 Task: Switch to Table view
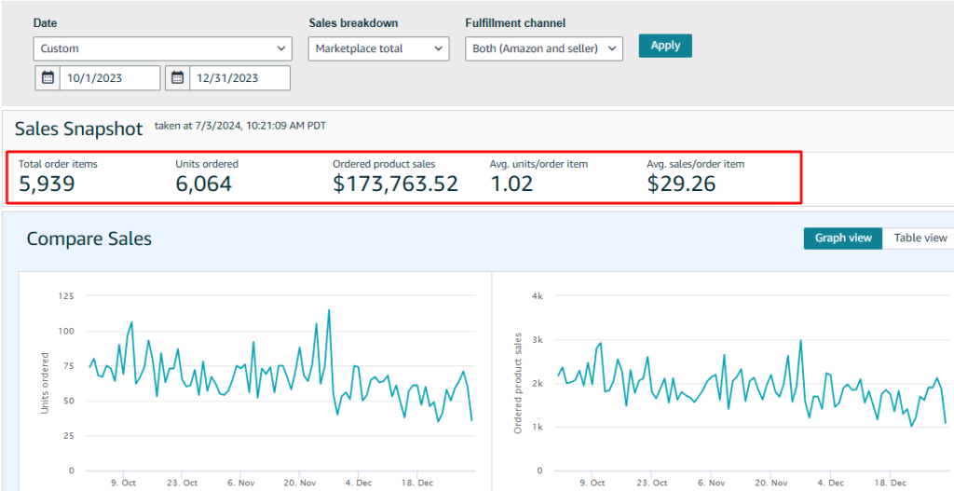click(x=920, y=238)
